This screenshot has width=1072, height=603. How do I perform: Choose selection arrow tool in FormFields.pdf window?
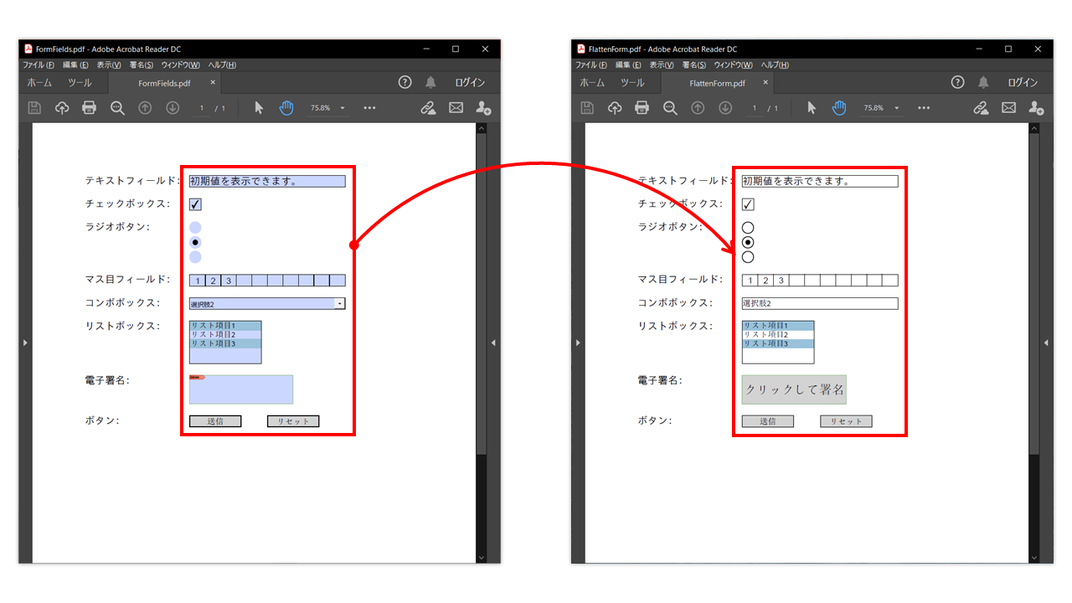pyautogui.click(x=259, y=108)
